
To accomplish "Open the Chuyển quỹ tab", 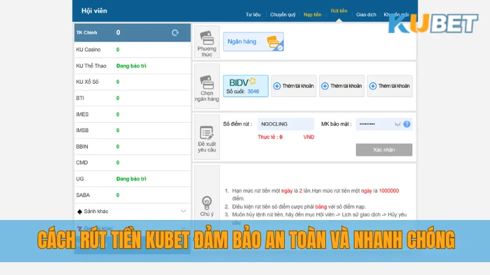I will click(x=283, y=15).
